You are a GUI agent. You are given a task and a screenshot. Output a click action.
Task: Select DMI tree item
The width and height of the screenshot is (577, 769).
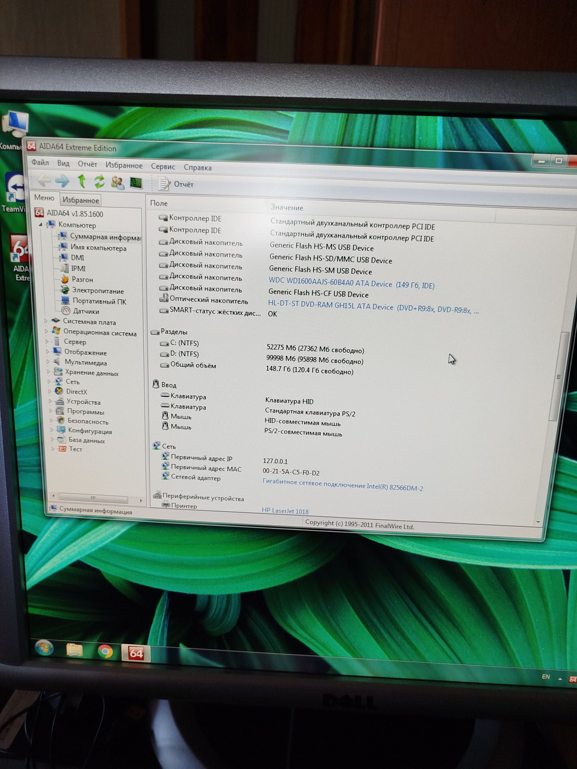click(72, 257)
